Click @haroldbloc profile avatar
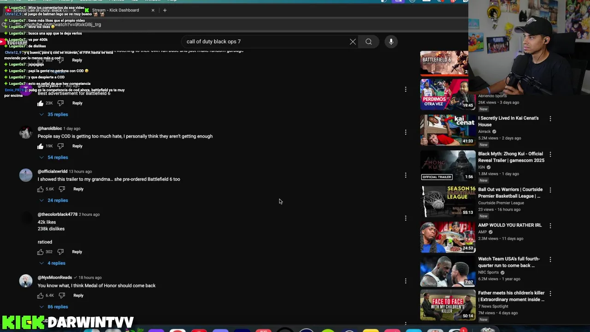590x332 pixels. pyautogui.click(x=26, y=133)
